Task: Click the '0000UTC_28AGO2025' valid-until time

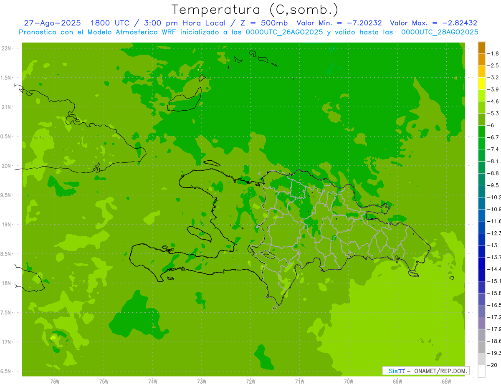Action: point(440,32)
